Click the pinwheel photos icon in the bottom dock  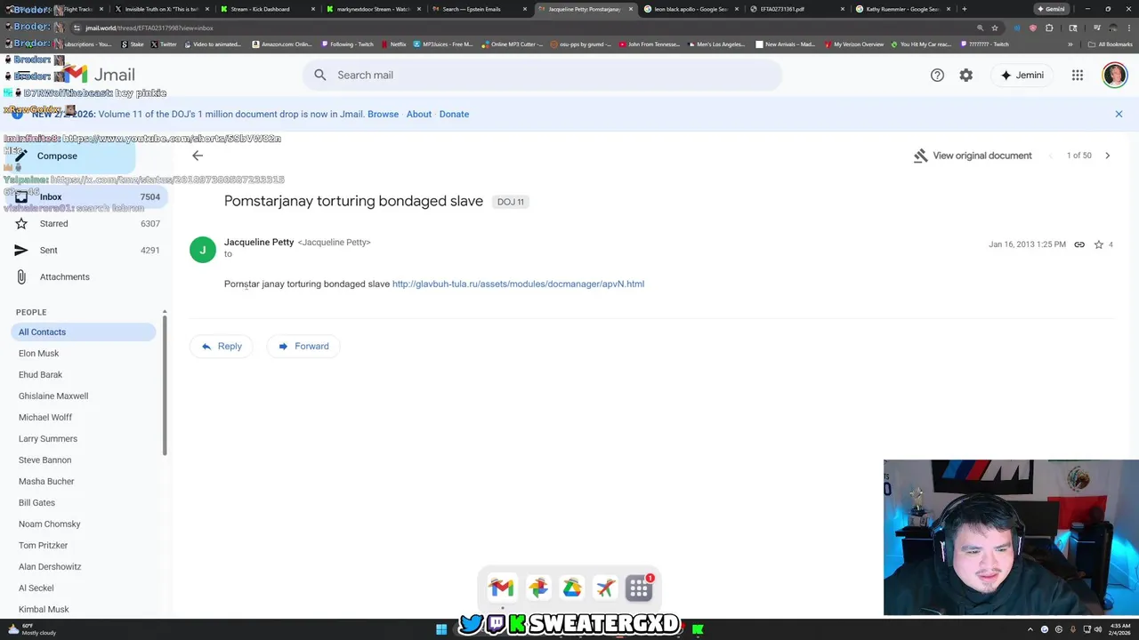pyautogui.click(x=537, y=588)
